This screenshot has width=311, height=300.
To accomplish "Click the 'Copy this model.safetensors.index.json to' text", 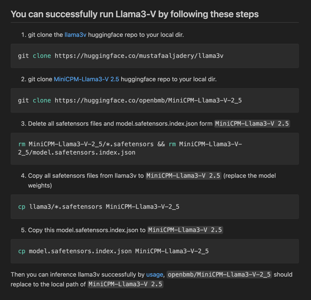I will 87,230.
